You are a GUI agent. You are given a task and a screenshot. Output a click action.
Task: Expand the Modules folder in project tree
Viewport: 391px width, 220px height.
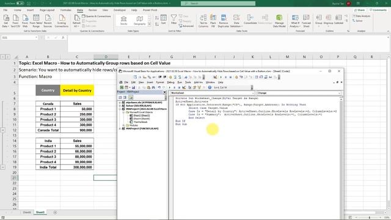point(123,125)
